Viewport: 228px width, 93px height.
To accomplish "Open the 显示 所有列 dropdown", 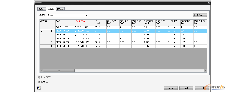I will click(x=68, y=15).
